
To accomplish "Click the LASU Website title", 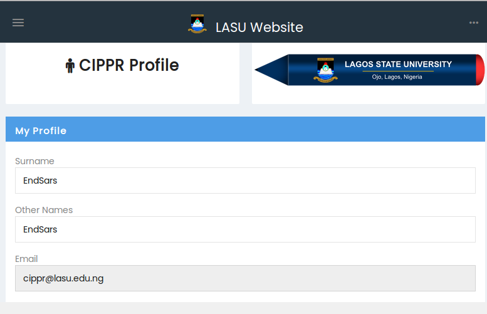I will point(259,28).
